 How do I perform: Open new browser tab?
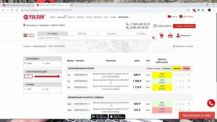72,5
